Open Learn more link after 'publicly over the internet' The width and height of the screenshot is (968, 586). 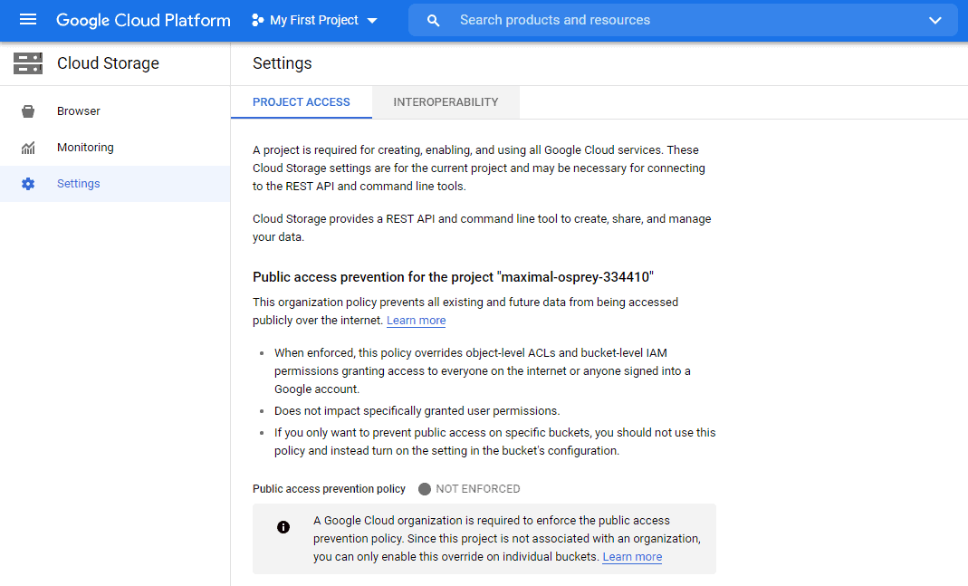click(x=417, y=321)
